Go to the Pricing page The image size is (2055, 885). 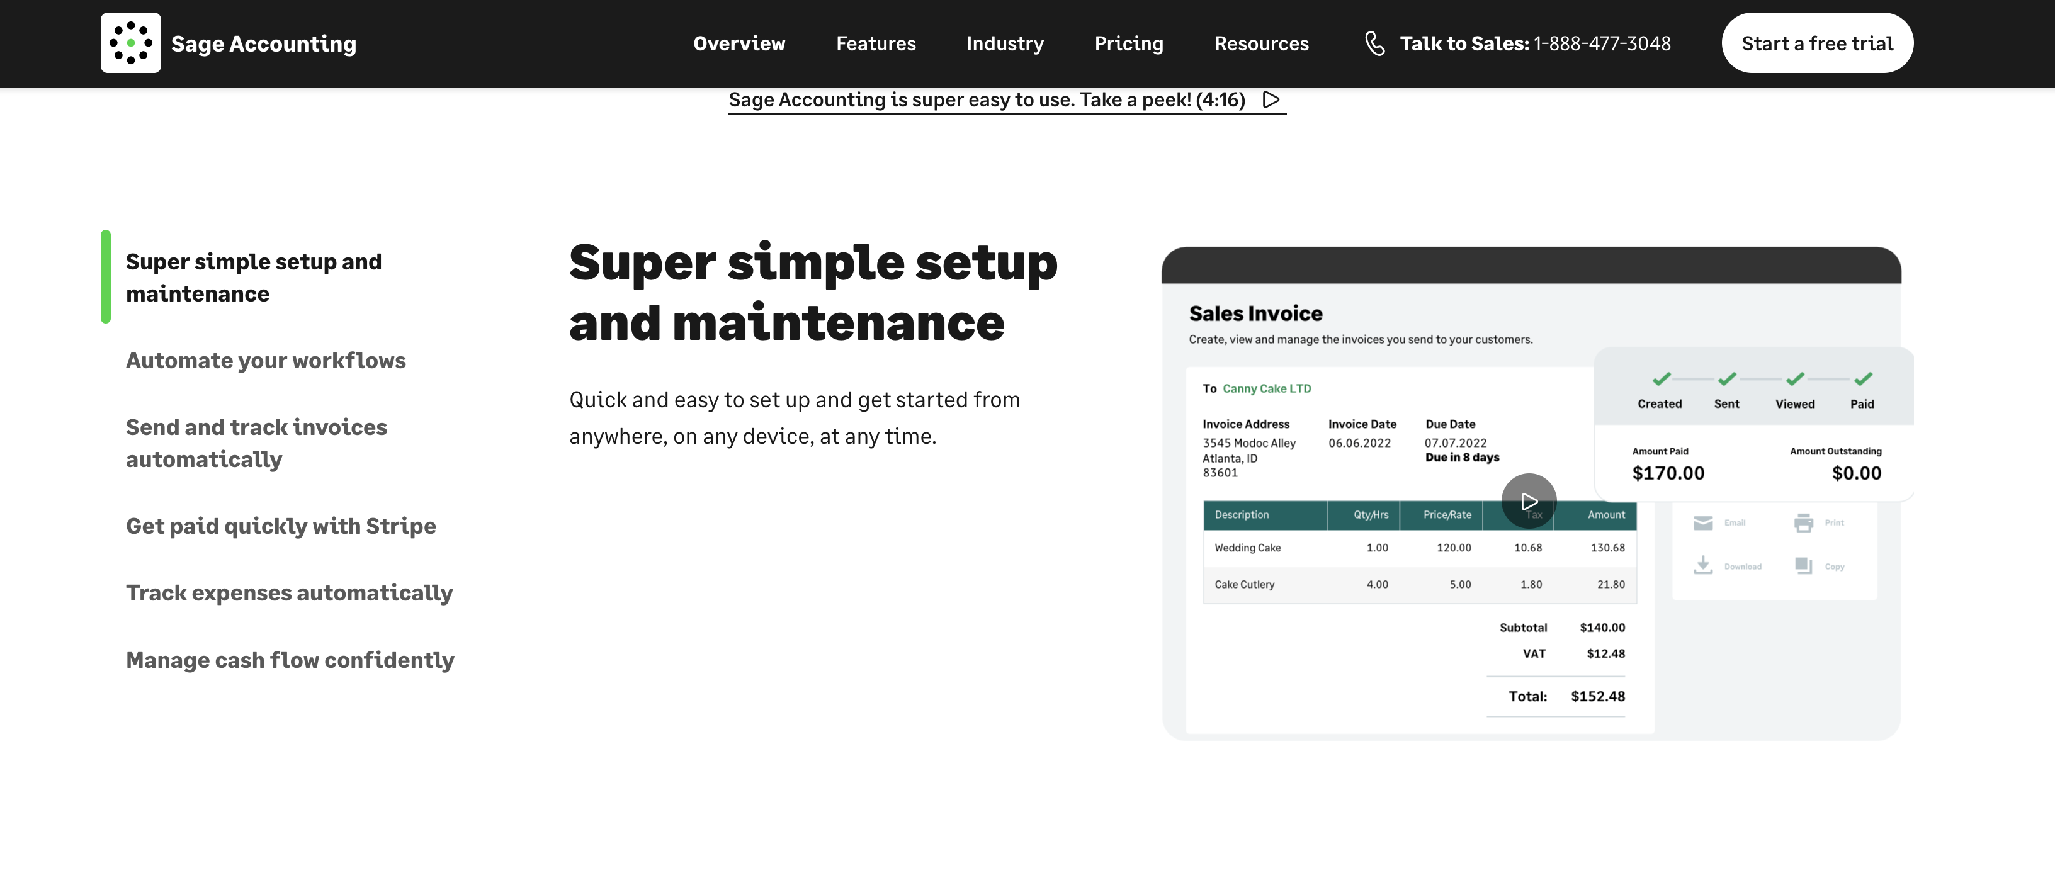point(1128,44)
